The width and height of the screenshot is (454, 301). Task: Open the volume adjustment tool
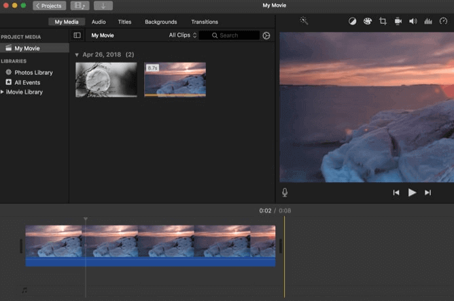click(413, 21)
